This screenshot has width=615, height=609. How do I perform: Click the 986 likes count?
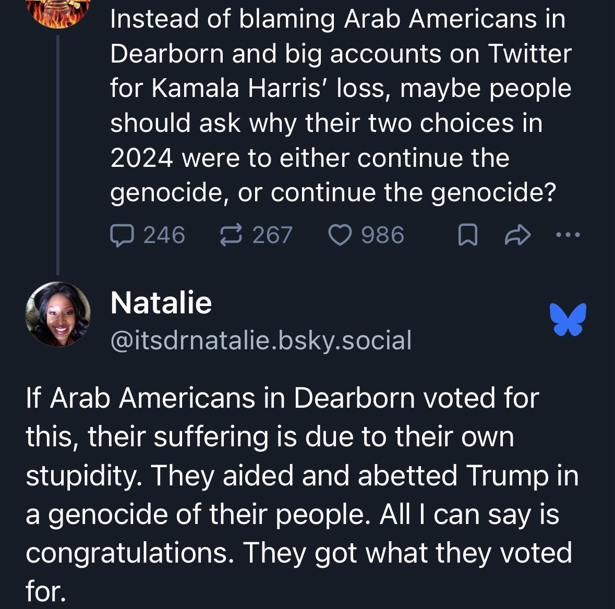tap(383, 235)
